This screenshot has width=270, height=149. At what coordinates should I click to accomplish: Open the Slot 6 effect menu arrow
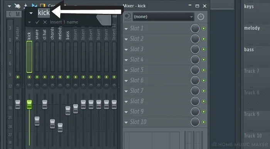tap(126, 80)
